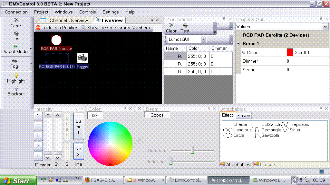Viewport: 330px width, 185px height.
Task: Click the Test icon in left sidebar
Action: [x=16, y=33]
